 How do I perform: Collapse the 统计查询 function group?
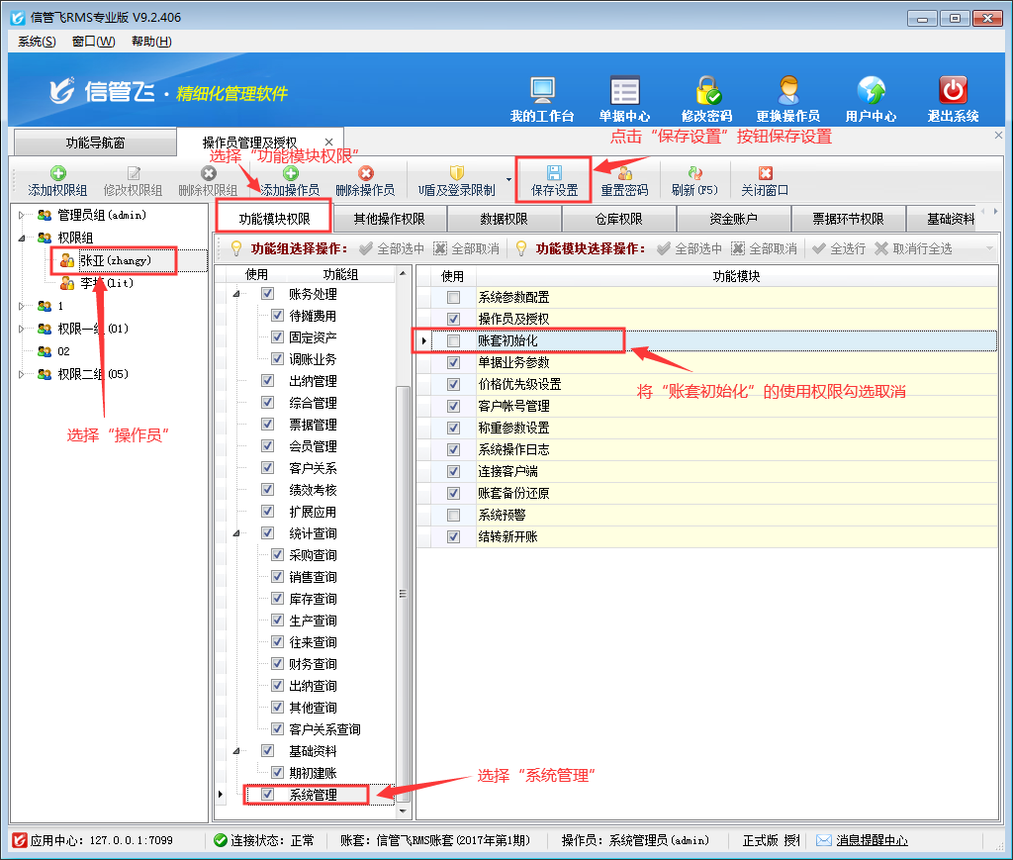coord(235,533)
